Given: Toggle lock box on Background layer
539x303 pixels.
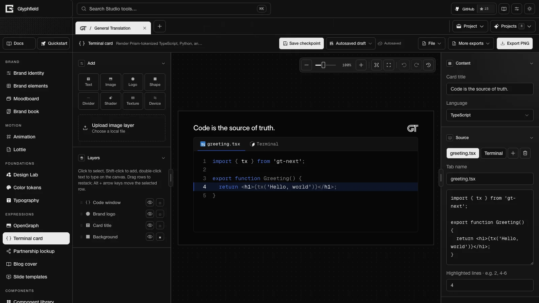Looking at the screenshot, I should pos(160,237).
